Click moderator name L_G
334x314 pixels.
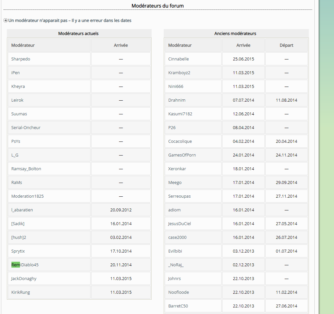15,155
